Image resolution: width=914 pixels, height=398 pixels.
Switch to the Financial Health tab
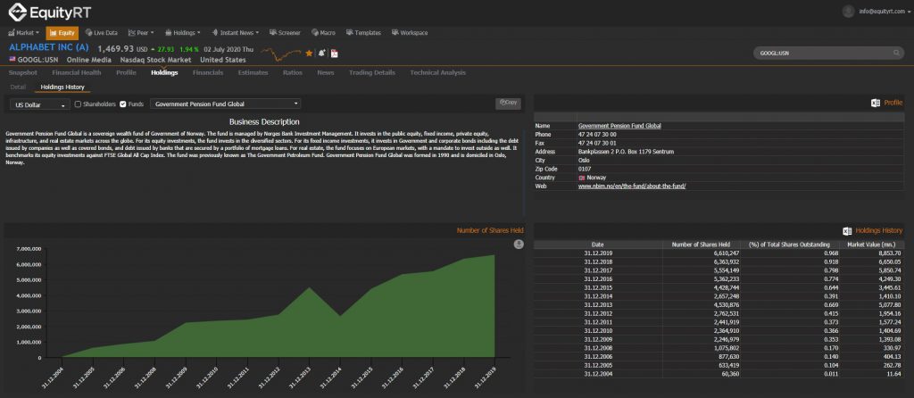77,73
